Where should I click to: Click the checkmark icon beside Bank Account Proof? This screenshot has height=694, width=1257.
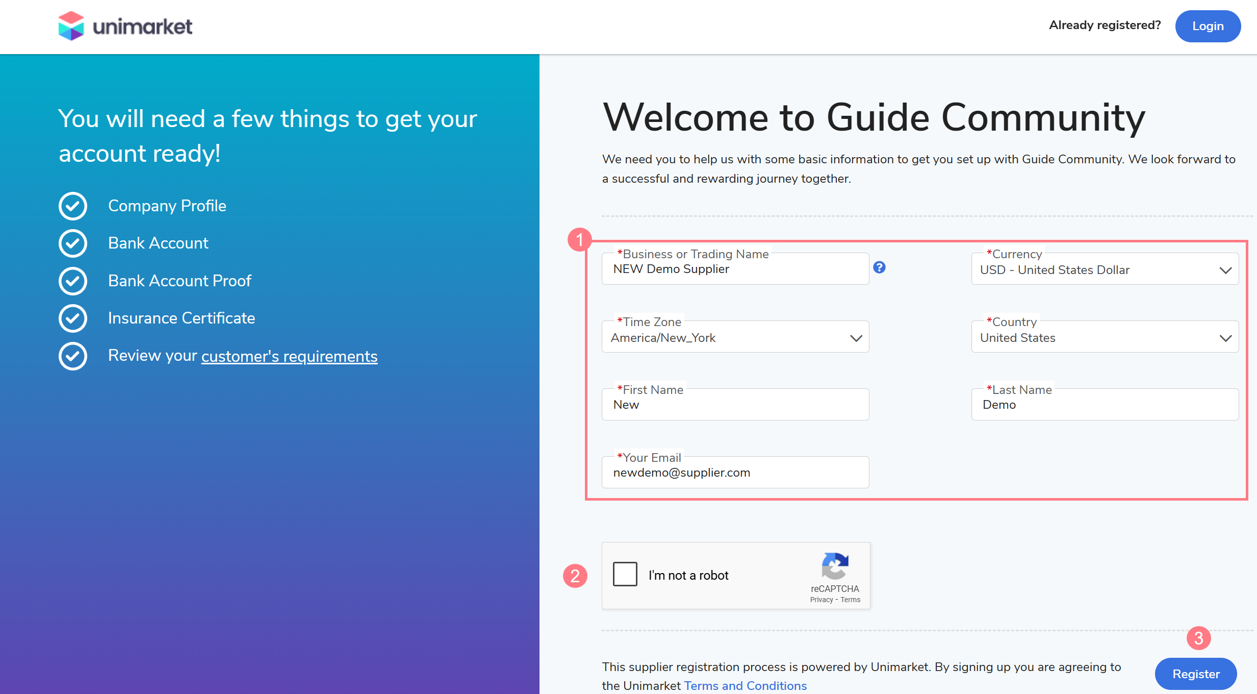pyautogui.click(x=73, y=281)
